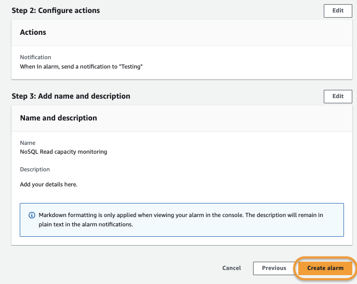Click the Notification label

click(35, 57)
